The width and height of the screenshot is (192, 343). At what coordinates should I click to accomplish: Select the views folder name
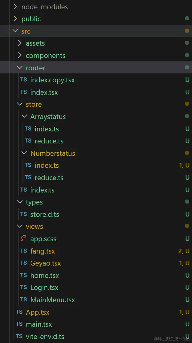point(34,226)
